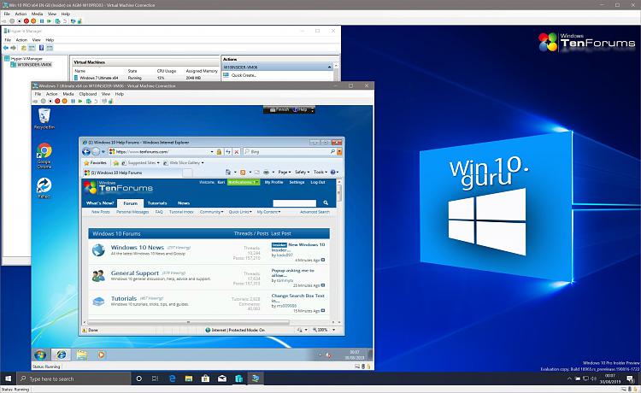
Task: Click My Profile link on TenForums
Action: [x=273, y=182]
